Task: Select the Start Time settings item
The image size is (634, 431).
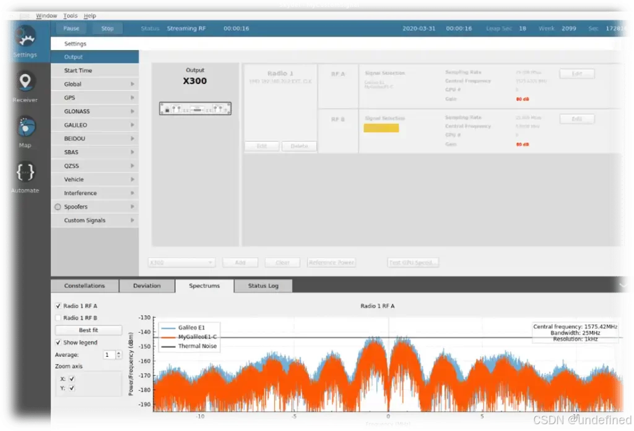Action: 95,70
